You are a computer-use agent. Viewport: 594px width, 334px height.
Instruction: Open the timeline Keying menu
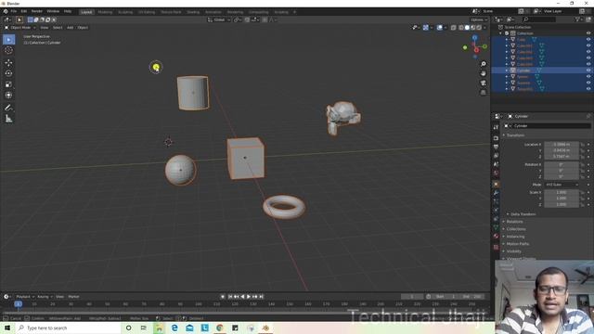click(45, 297)
